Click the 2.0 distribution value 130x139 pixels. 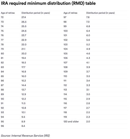pos(88,122)
